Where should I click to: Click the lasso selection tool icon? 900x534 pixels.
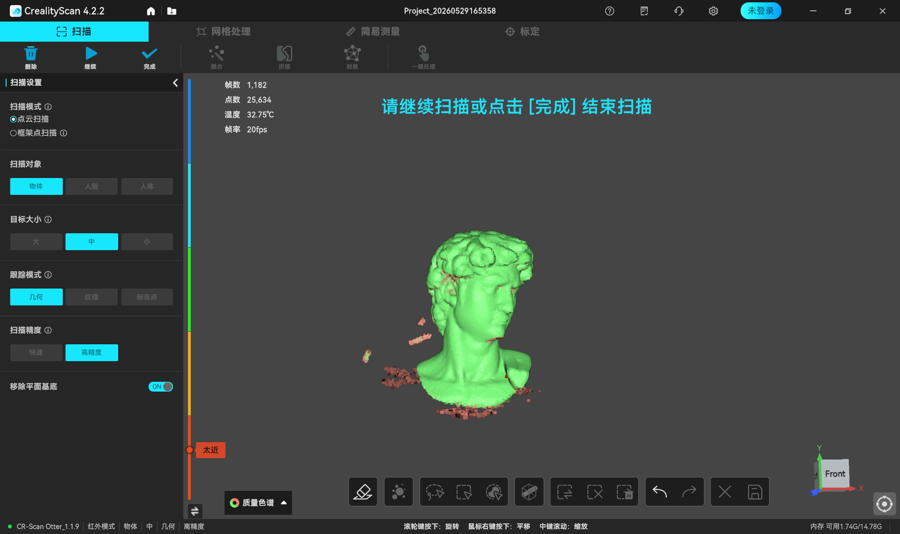tap(435, 492)
